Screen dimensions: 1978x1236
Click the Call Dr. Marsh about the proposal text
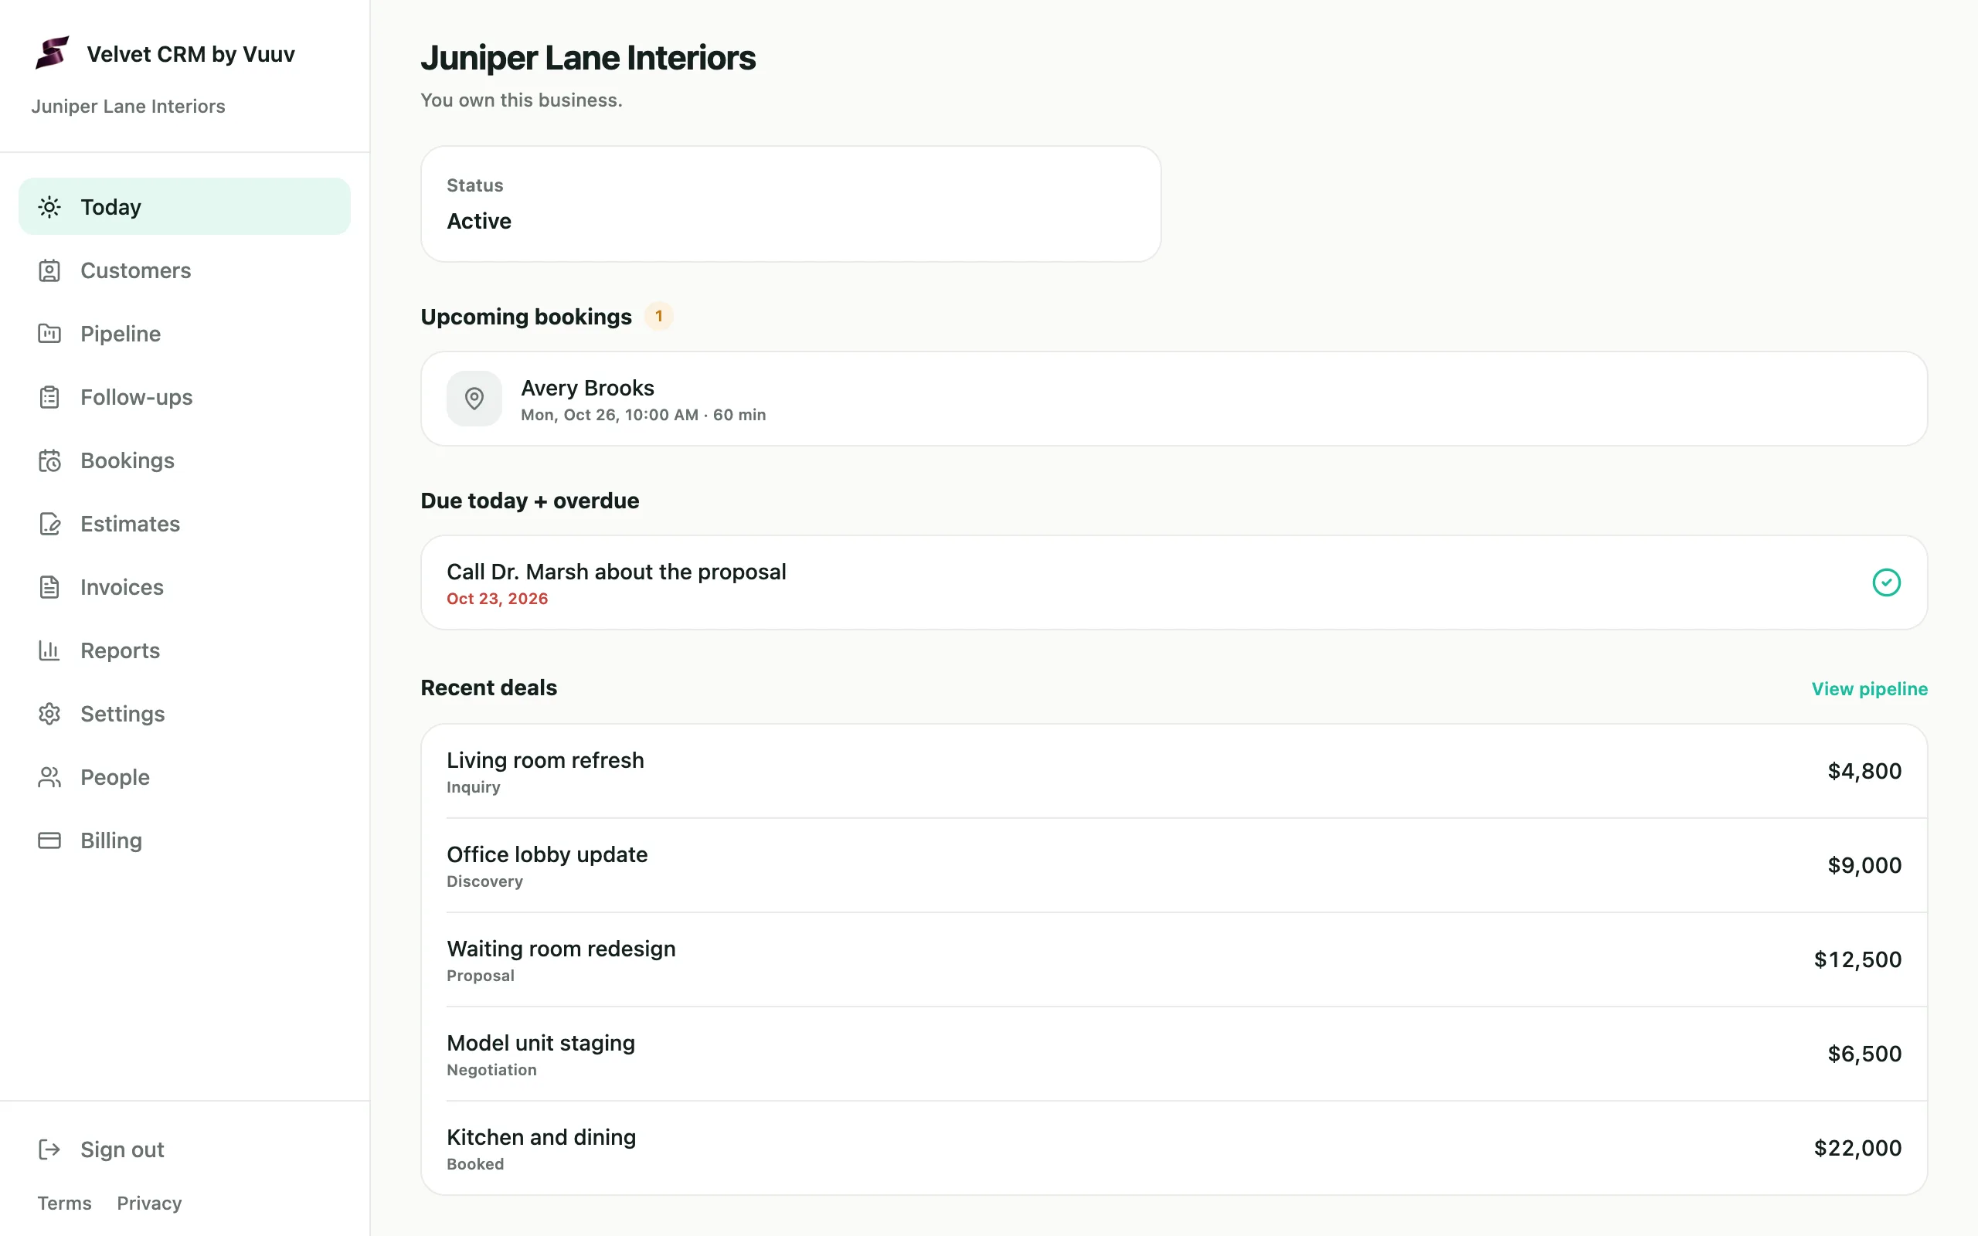tap(617, 572)
